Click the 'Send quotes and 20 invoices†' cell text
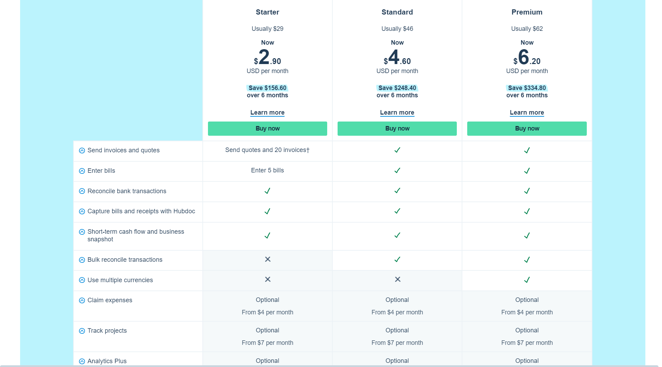662x367 pixels. click(267, 150)
